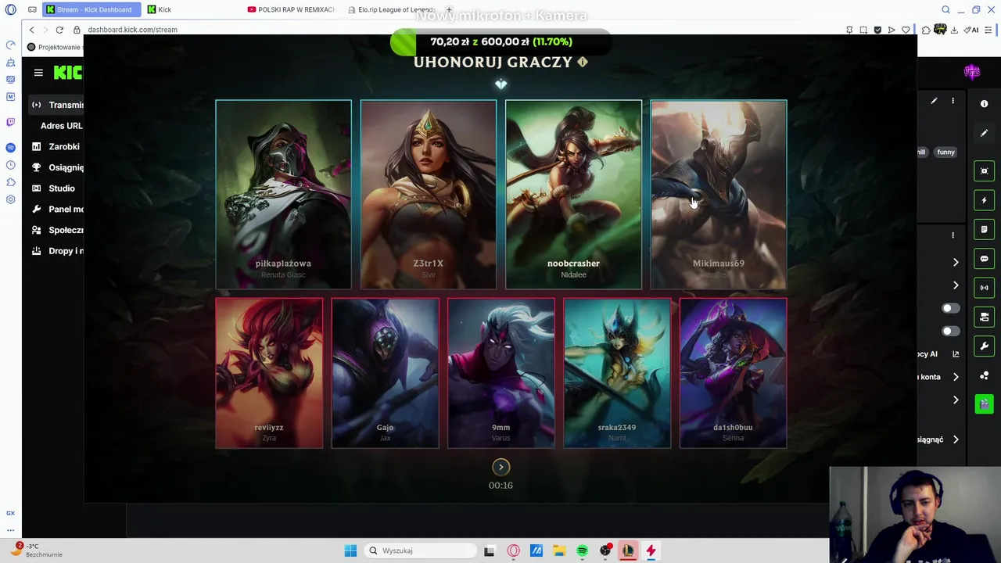Open Spotify from the taskbar
Screen dimensions: 1001x563
(583, 550)
